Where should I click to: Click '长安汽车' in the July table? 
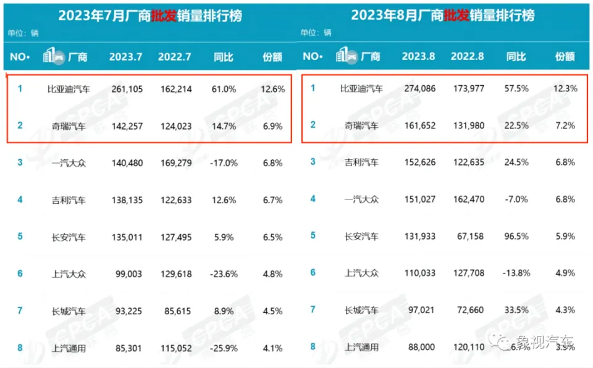point(69,237)
